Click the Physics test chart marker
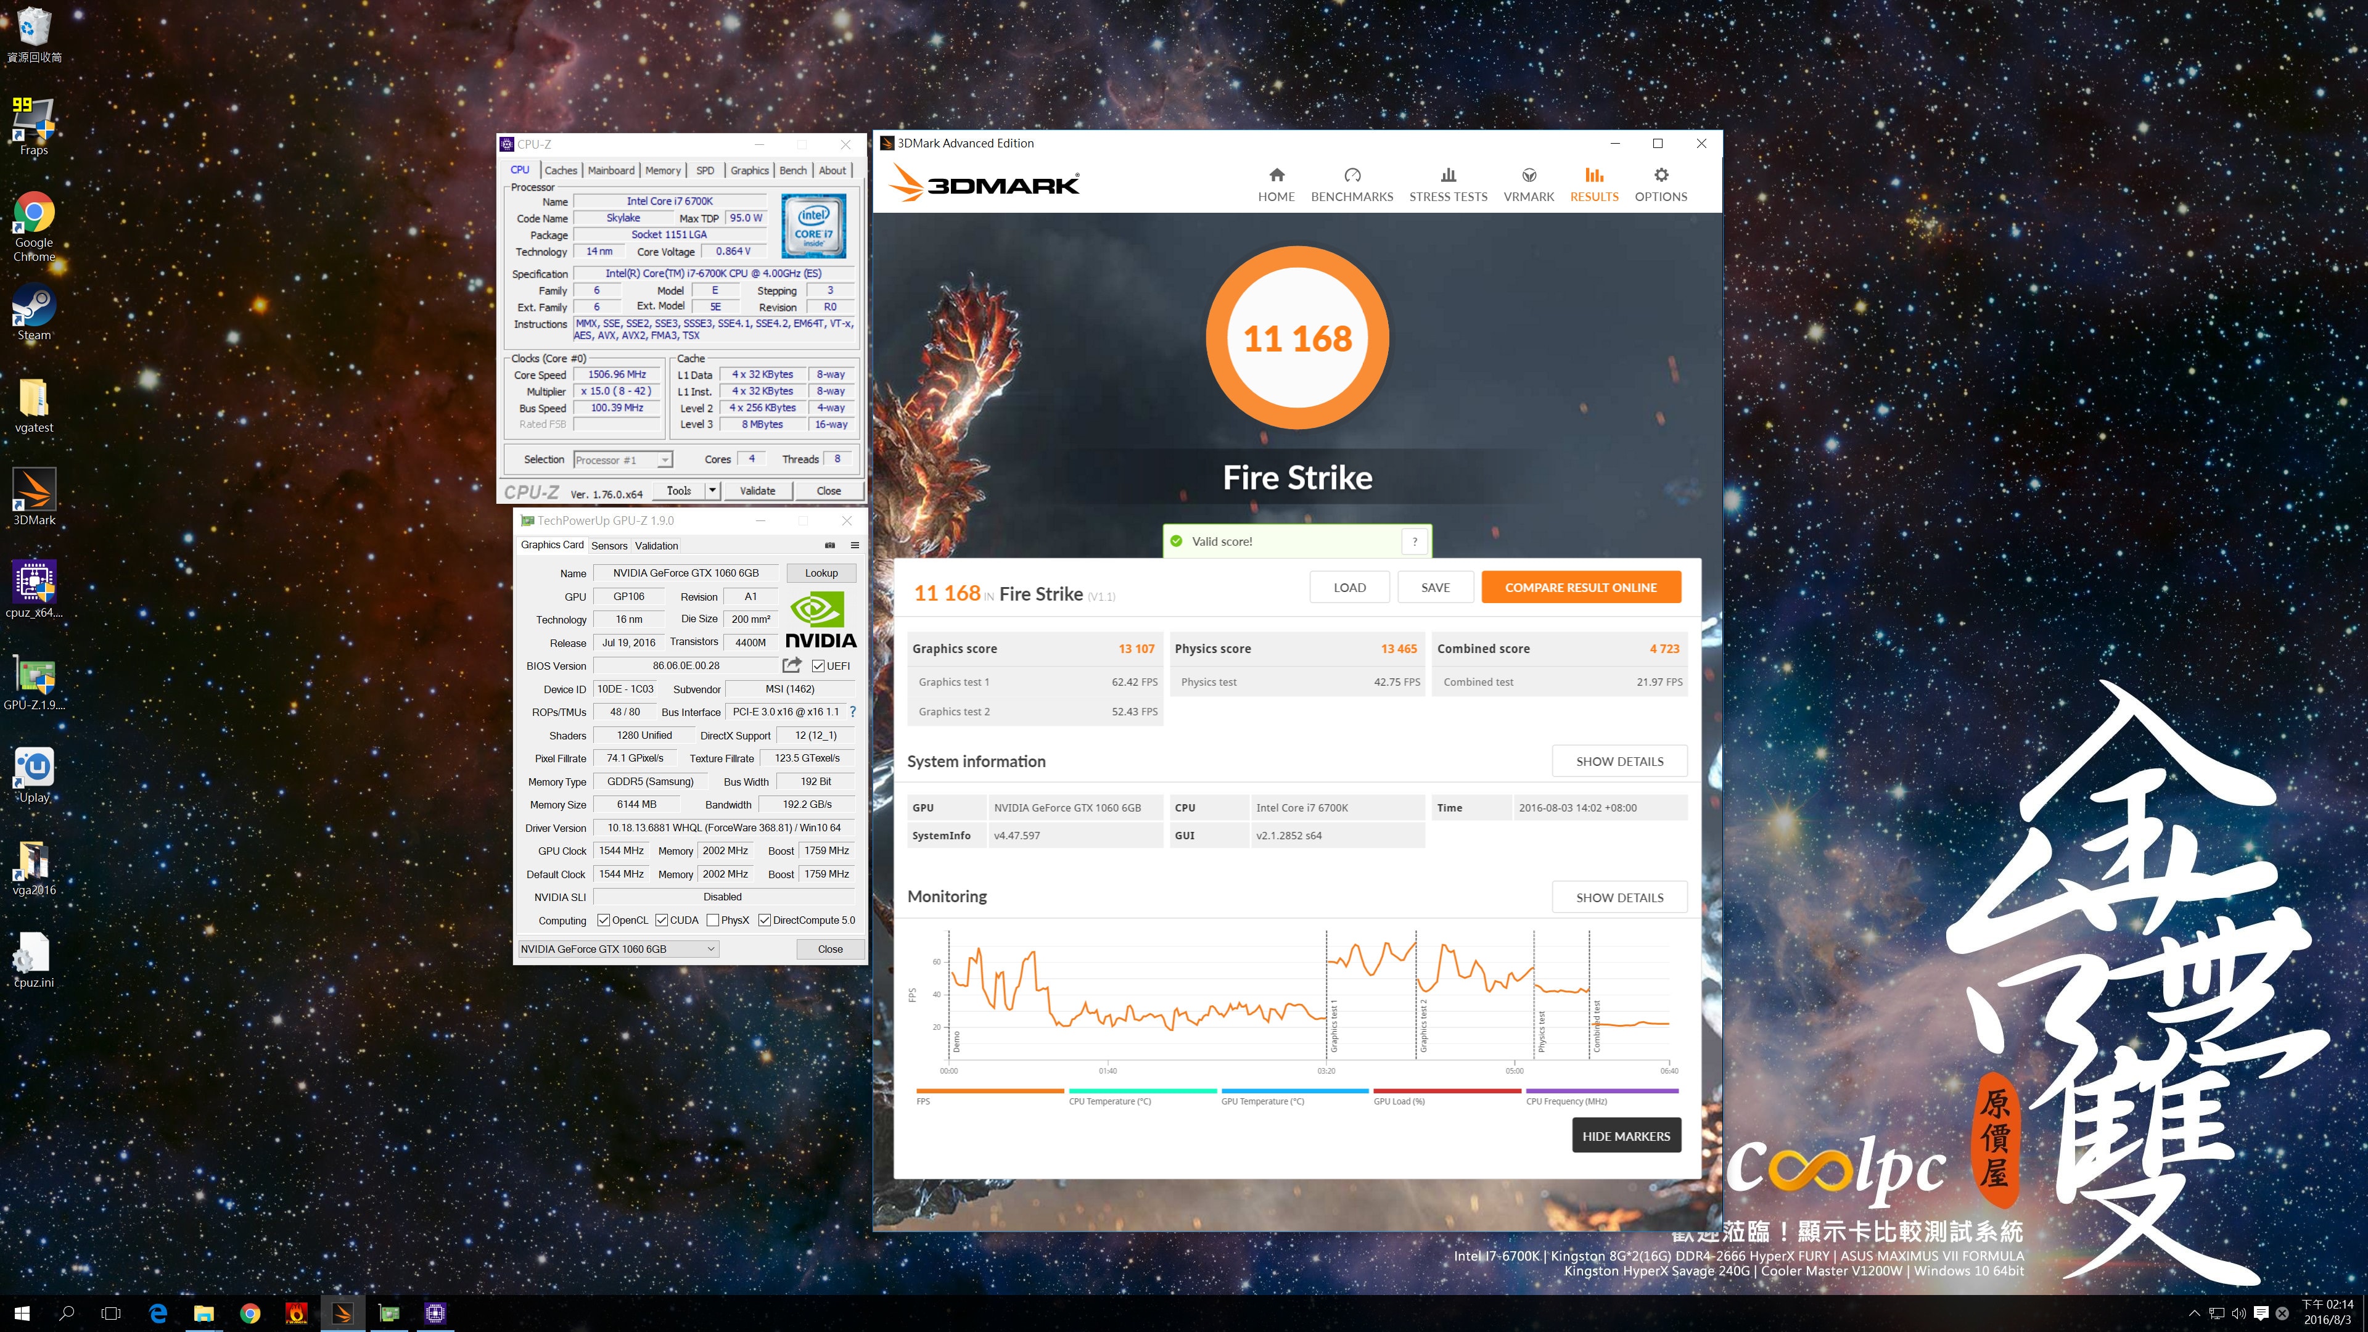The image size is (2368, 1332). (x=1542, y=1032)
